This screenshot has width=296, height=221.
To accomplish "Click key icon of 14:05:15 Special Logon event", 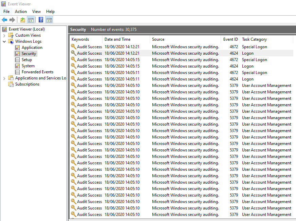I will 73,59.
